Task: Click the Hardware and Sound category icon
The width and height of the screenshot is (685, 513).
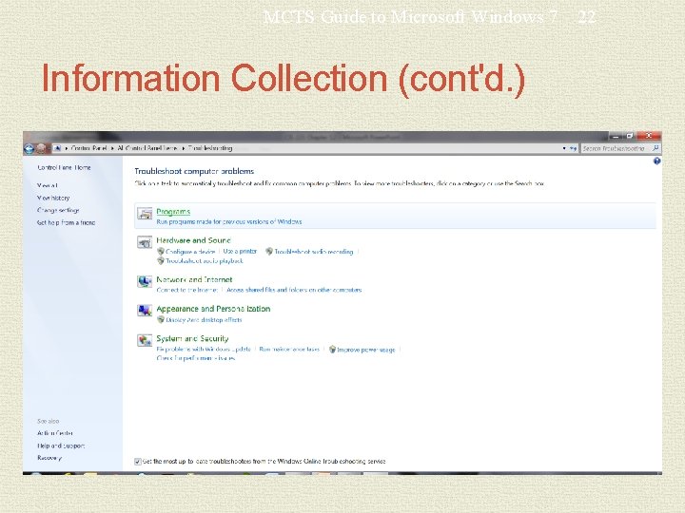Action: tap(145, 242)
